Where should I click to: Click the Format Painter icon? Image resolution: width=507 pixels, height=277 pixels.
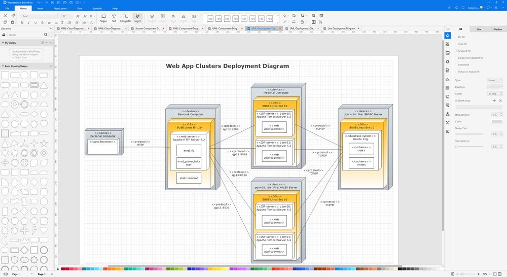[x=13, y=16]
